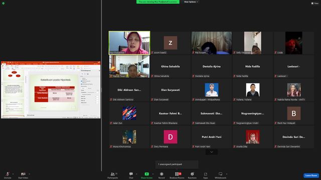Show next page of participant videos
Viewport: 321px width, 180px height.
click(x=212, y=152)
